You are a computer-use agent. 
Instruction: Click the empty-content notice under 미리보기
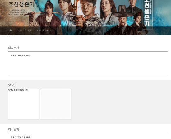(21, 56)
